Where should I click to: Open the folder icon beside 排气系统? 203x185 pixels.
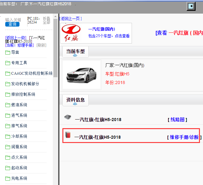[x=8, y=126]
